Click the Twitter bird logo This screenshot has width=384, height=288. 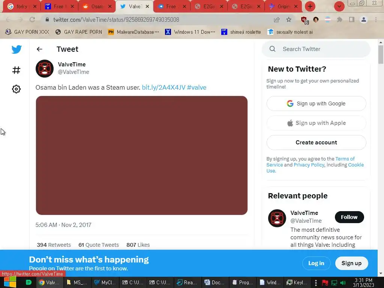click(x=16, y=49)
